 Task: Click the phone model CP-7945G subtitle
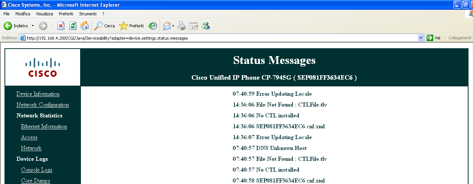(x=274, y=78)
